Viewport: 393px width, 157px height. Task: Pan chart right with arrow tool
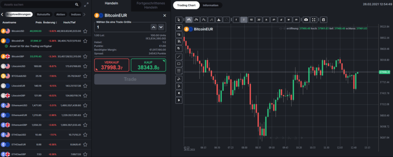click(x=179, y=101)
